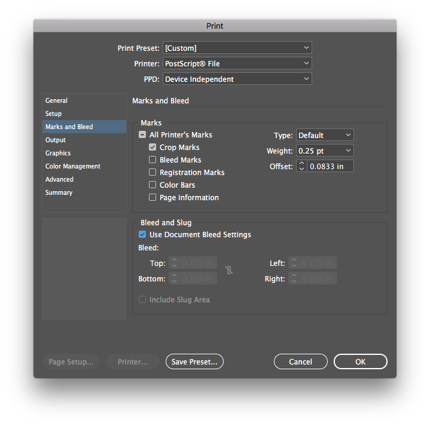The image size is (430, 426).
Task: Go to the Graphics panel
Action: point(84,153)
